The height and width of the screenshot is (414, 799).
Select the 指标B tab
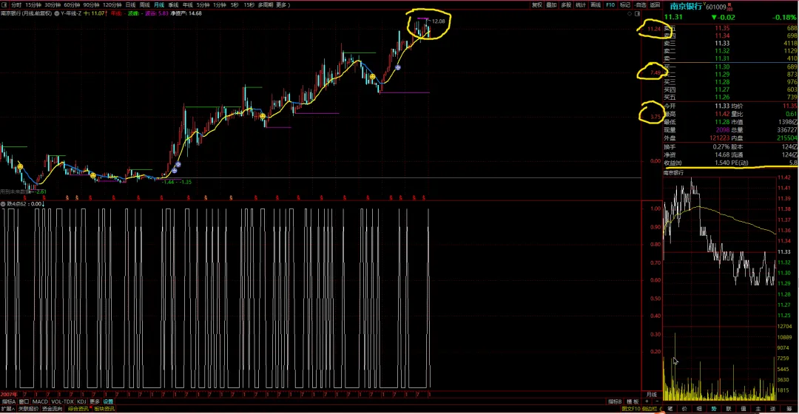click(x=615, y=401)
